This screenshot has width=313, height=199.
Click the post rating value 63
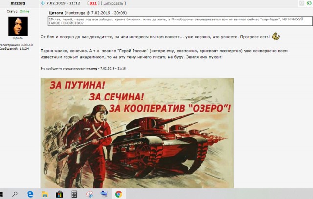tap(309, 3)
